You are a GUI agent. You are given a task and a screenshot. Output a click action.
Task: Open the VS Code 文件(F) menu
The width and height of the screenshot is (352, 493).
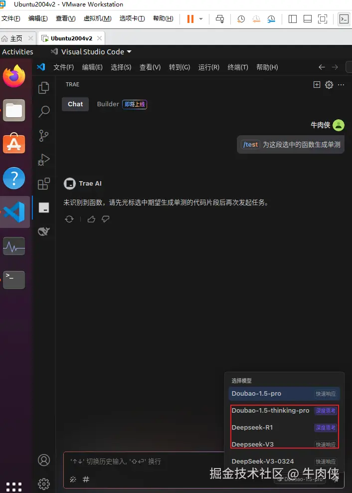click(63, 67)
